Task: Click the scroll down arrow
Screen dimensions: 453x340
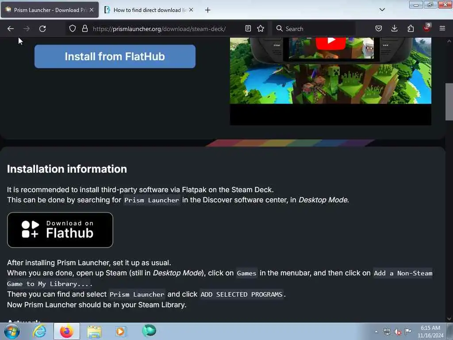Action: 449,319
